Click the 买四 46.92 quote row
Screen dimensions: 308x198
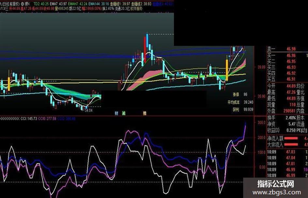[281, 73]
